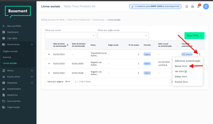Open the DIRPF 2026 report banner
Screen dimensions: 213x124
pyautogui.click(x=155, y=6)
